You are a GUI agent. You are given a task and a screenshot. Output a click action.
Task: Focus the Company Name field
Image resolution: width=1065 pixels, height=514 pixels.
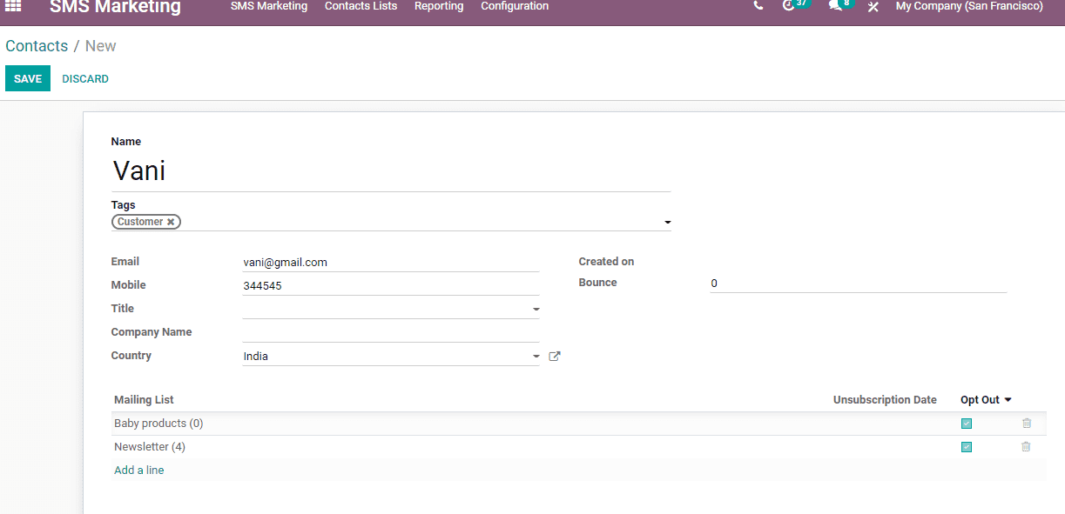click(391, 332)
